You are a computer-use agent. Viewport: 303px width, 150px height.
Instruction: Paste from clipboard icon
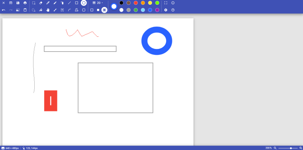click(x=25, y=10)
